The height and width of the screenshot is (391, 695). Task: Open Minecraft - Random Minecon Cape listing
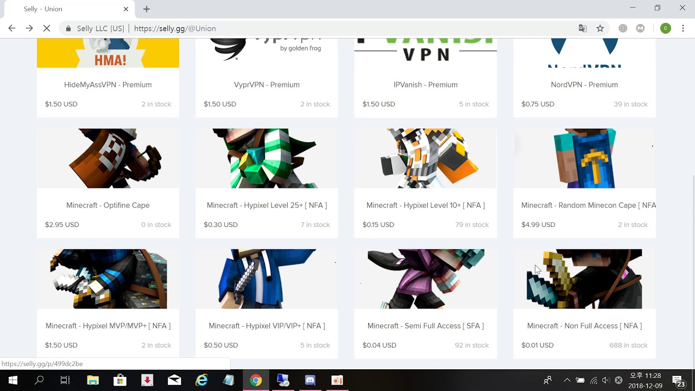point(588,205)
